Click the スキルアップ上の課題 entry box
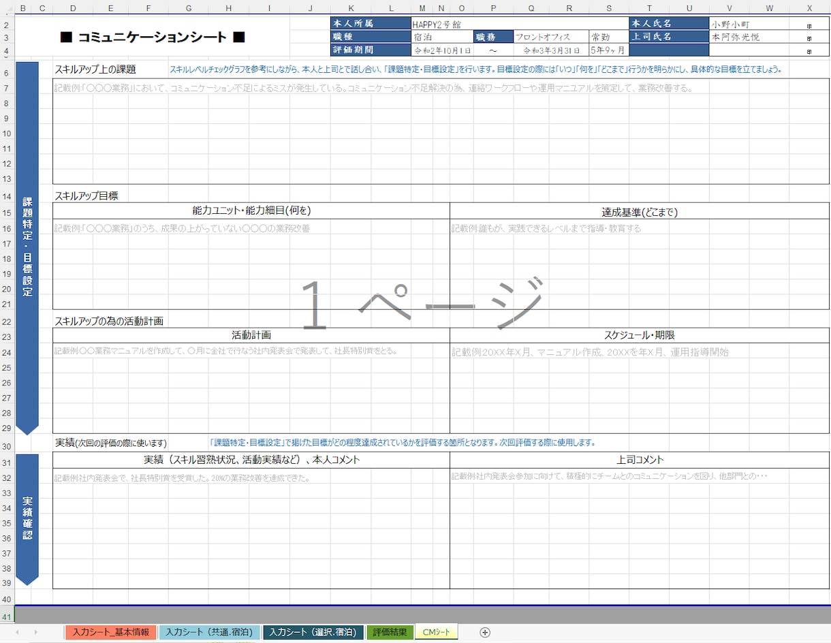 click(x=441, y=131)
